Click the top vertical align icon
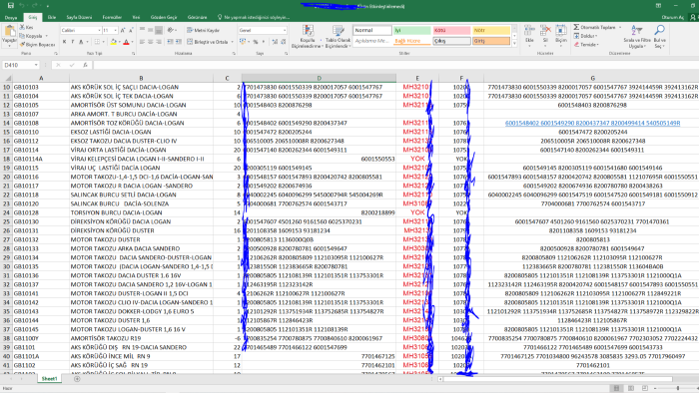Screen dimensions: 699x393 click(x=142, y=30)
